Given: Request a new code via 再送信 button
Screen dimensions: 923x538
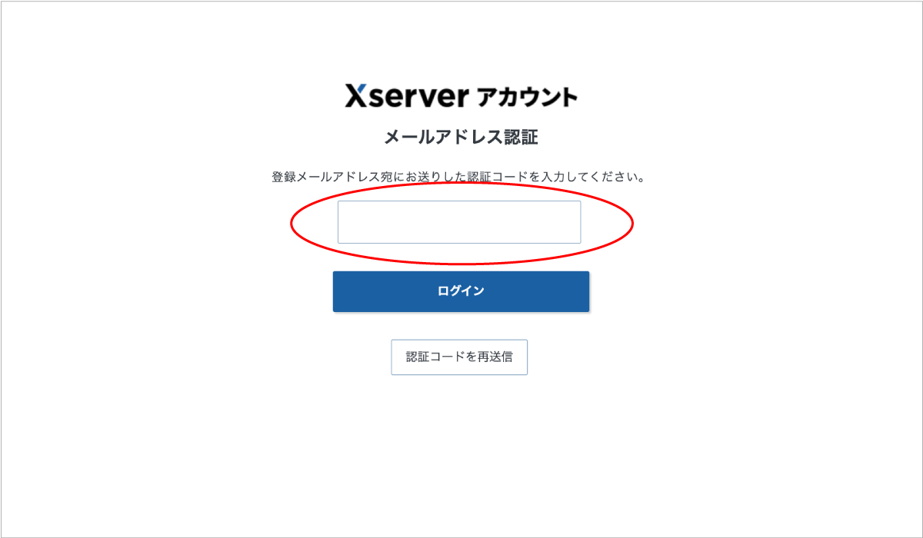Looking at the screenshot, I should click(459, 357).
